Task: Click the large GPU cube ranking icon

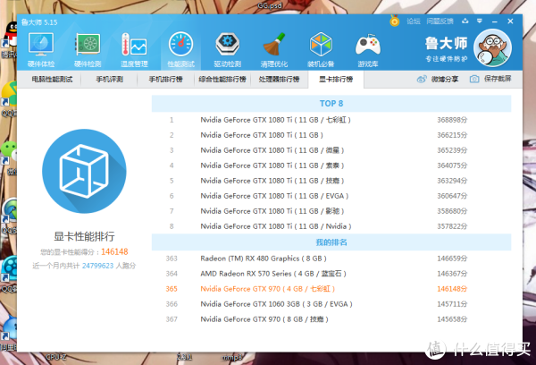Action: click(84, 171)
